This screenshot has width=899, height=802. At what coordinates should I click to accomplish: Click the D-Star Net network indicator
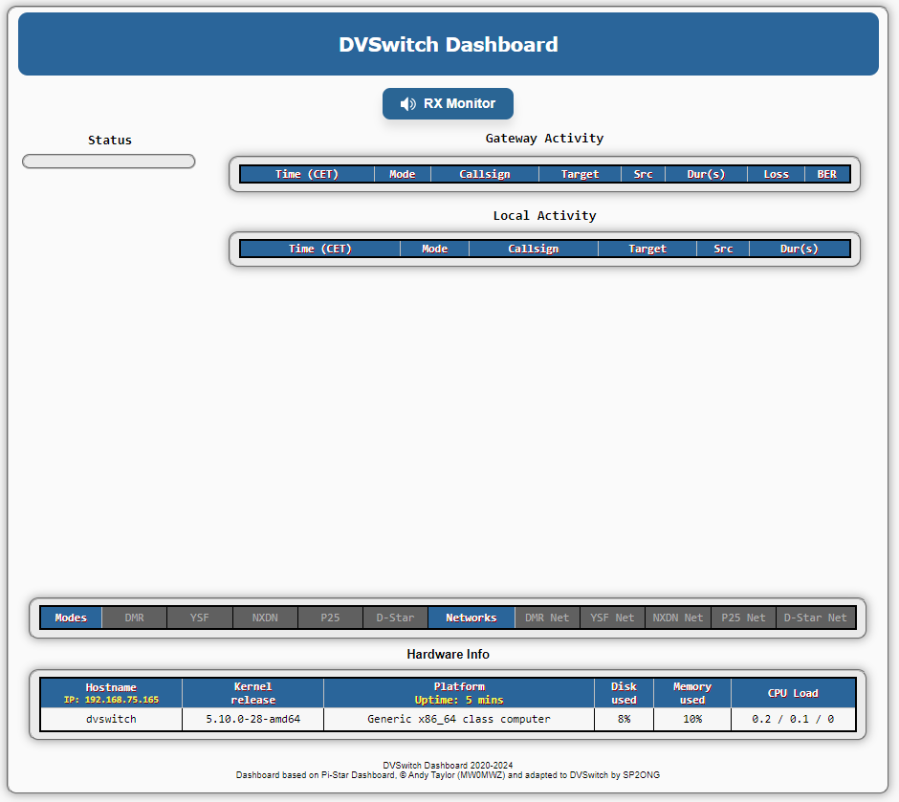point(815,618)
